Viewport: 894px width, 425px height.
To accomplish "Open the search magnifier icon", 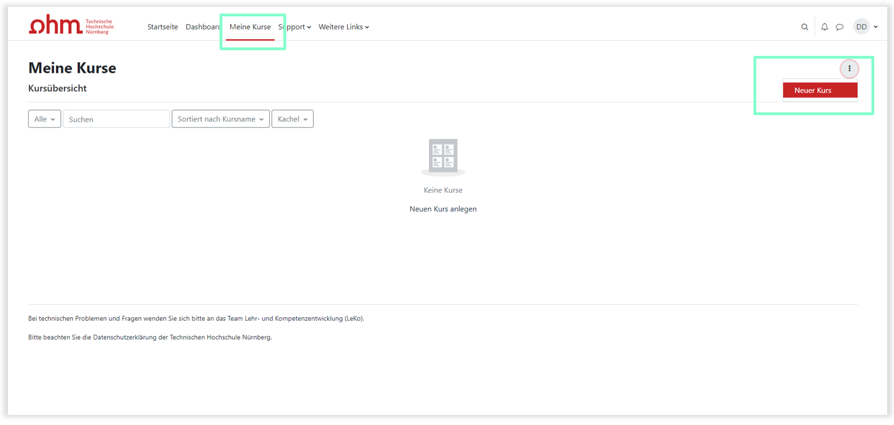I will (804, 27).
